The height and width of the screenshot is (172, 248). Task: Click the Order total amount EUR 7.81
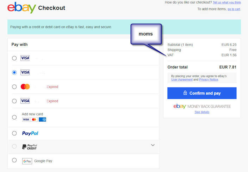(228, 67)
